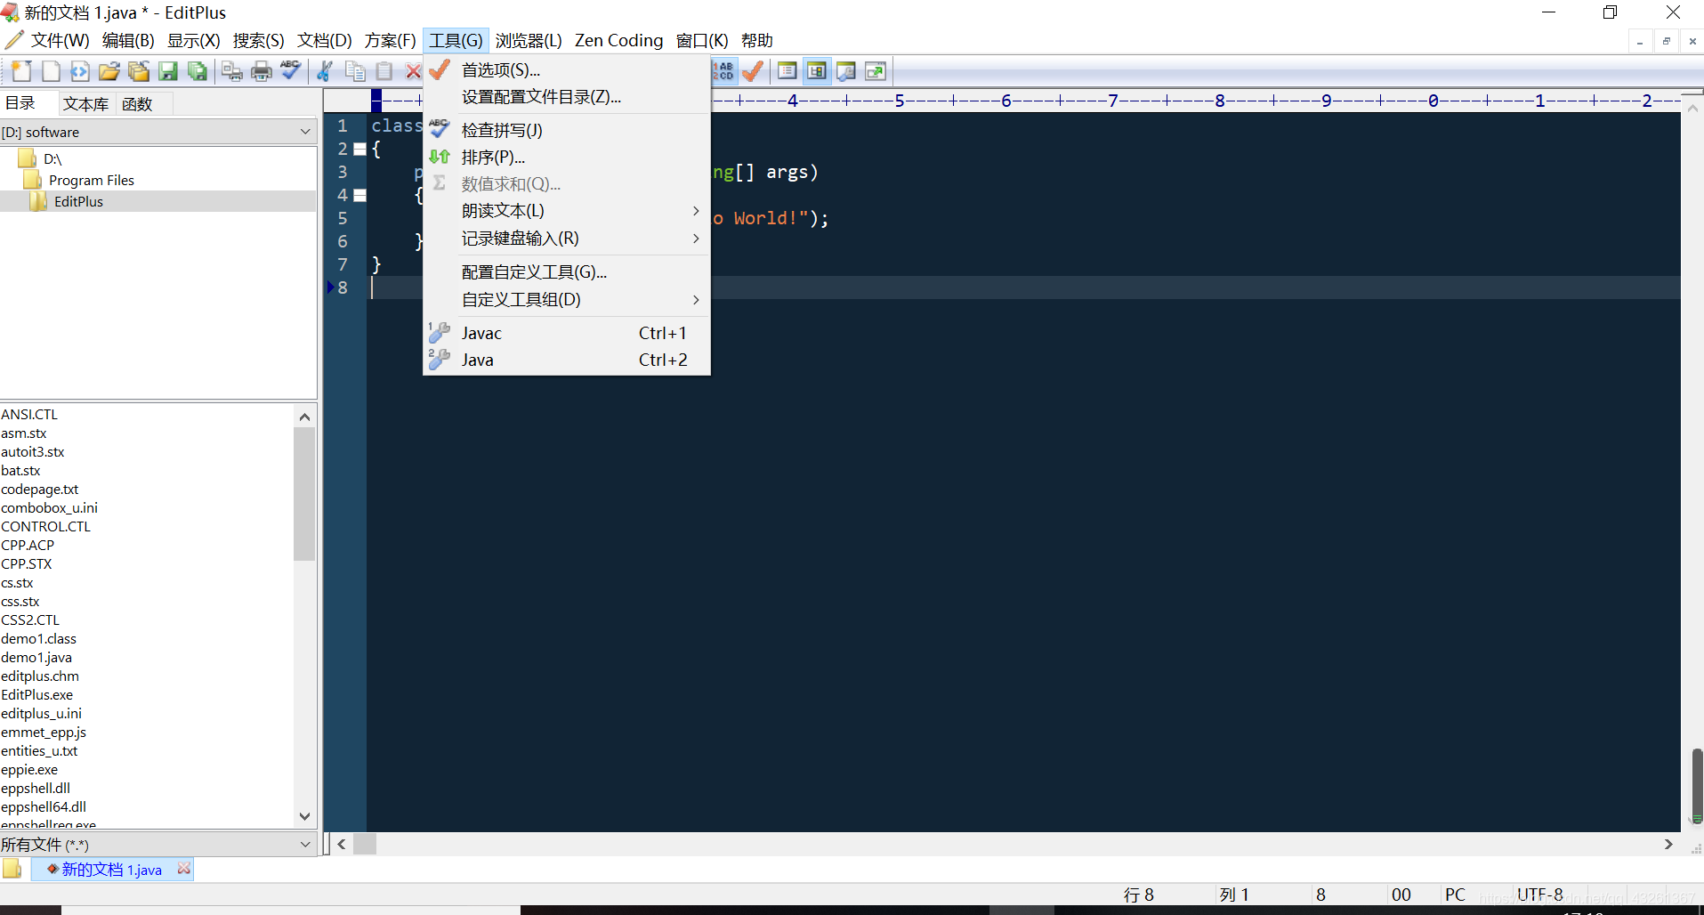The image size is (1704, 915).
Task: Run Javac Ctrl+1 menu item
Action: pyautogui.click(x=567, y=333)
